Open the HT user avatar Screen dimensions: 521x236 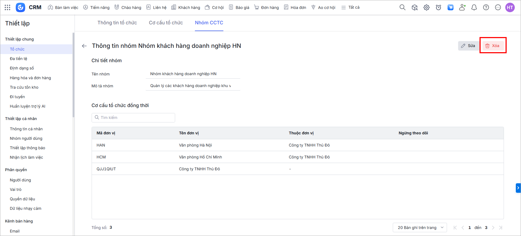tap(510, 7)
